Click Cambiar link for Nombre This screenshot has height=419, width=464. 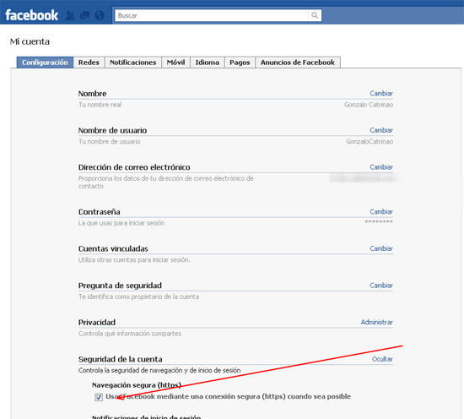click(381, 93)
